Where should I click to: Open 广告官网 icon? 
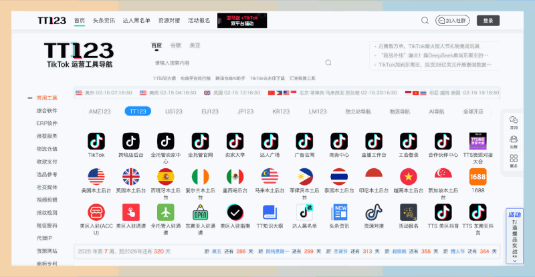[304, 141]
